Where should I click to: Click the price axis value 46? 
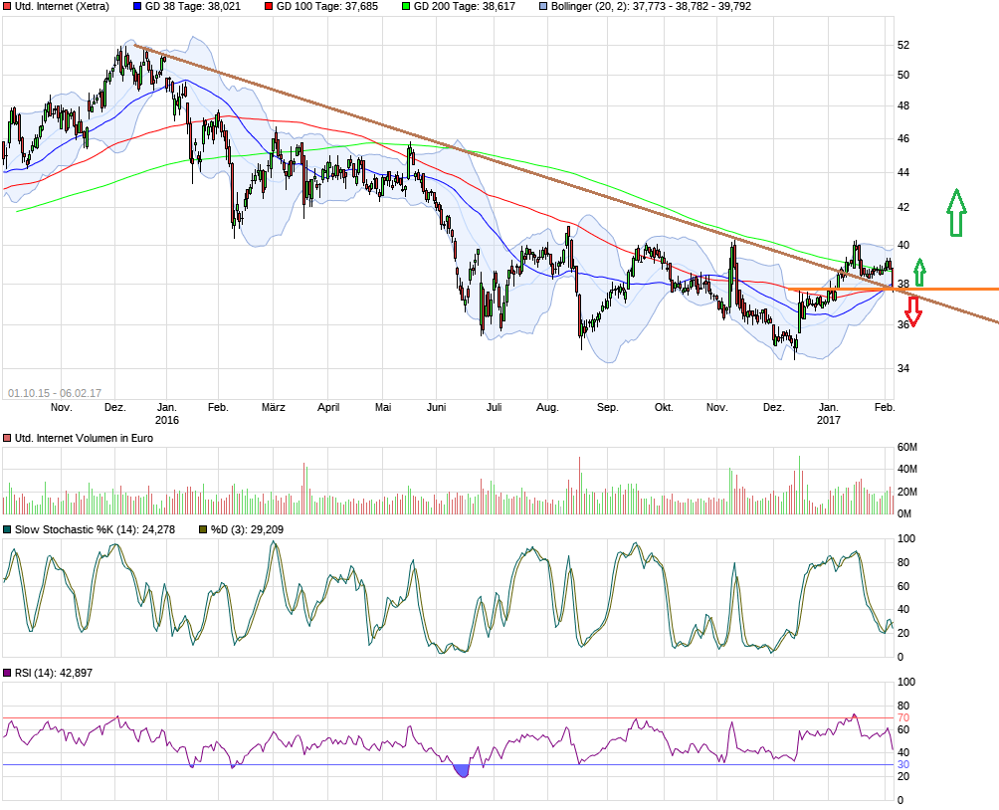pyautogui.click(x=902, y=139)
